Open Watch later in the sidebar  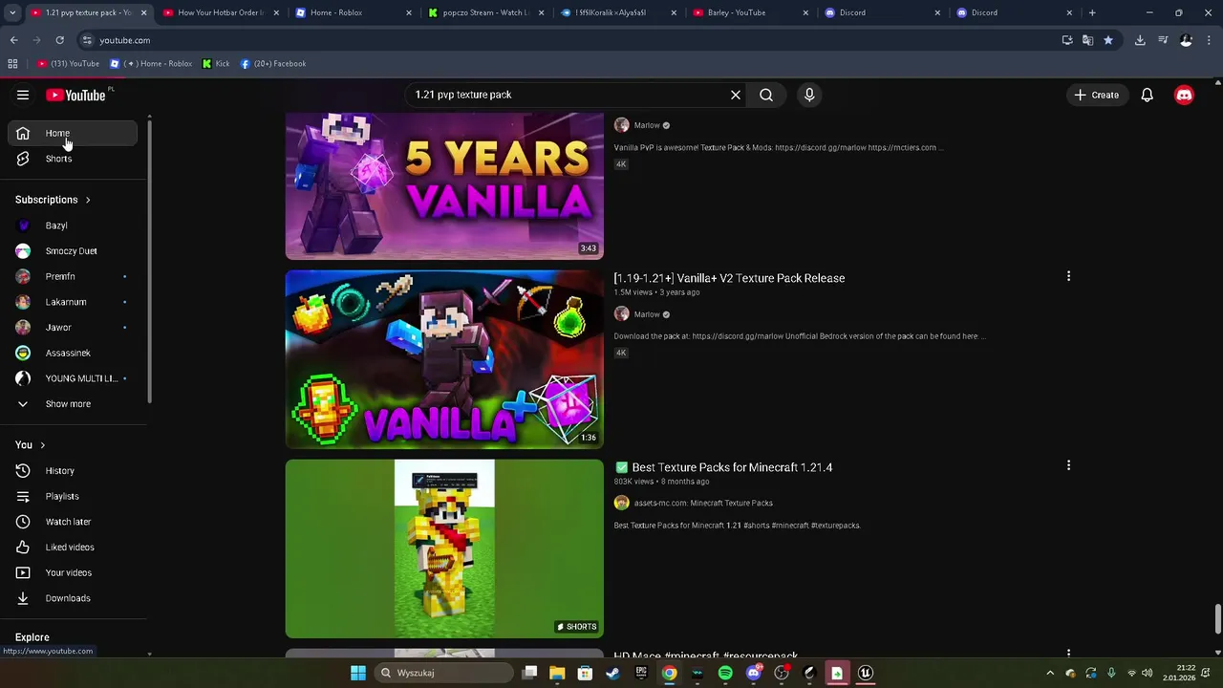(73, 522)
